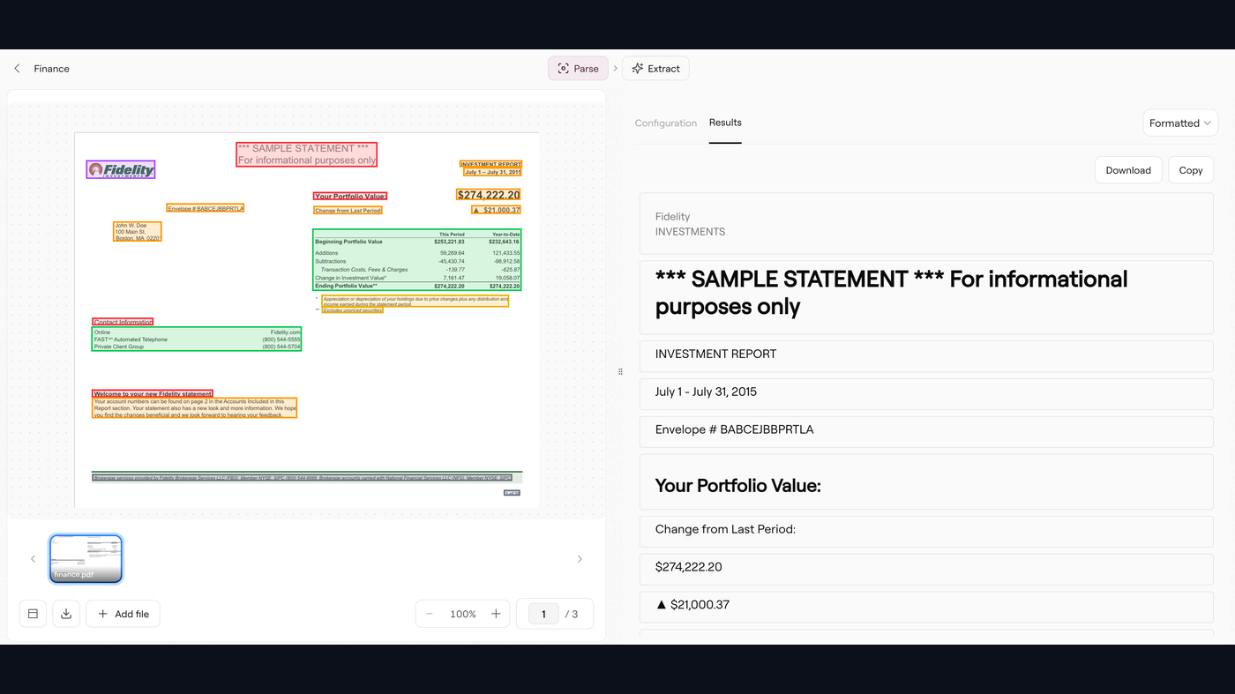Click INVESTMENT REPORT in the results list
This screenshot has width=1235, height=694.
pos(926,356)
